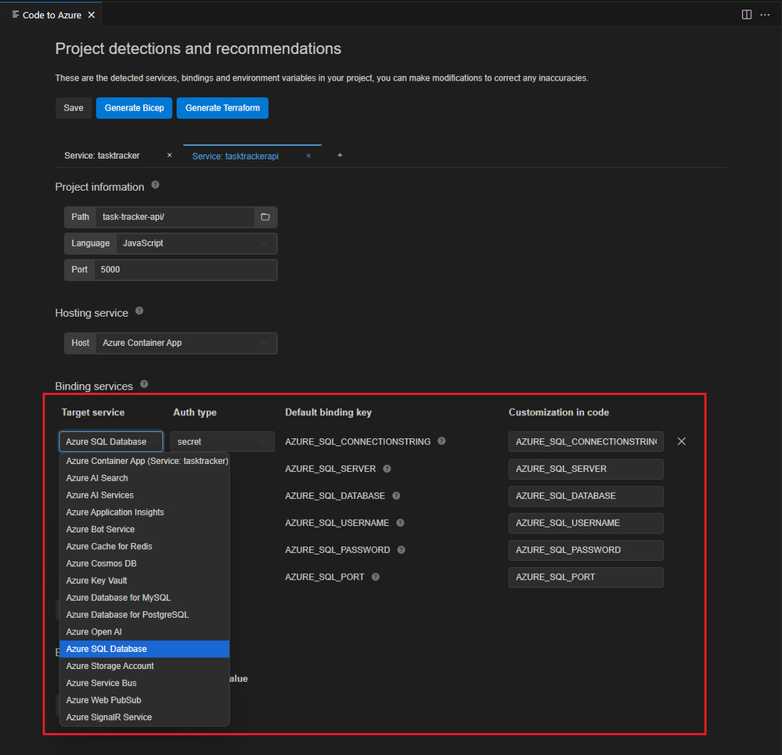Edit AZURE_SQL_PASSWORD customization field

[586, 550]
